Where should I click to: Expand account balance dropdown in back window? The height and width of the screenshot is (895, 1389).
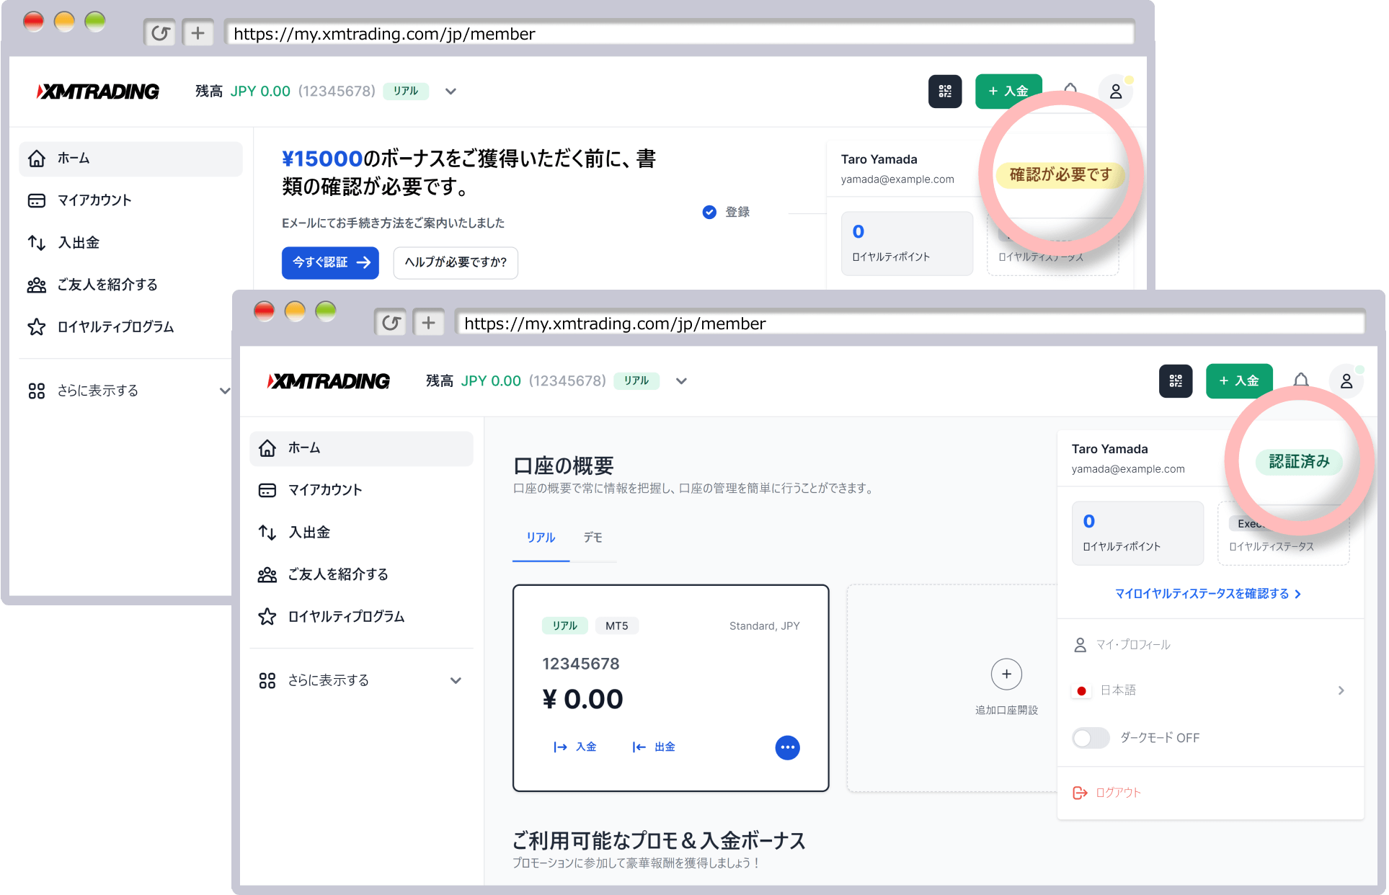pyautogui.click(x=451, y=92)
